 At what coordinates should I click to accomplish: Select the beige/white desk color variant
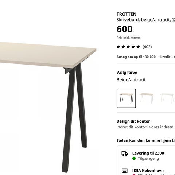pyautogui.click(x=147, y=98)
